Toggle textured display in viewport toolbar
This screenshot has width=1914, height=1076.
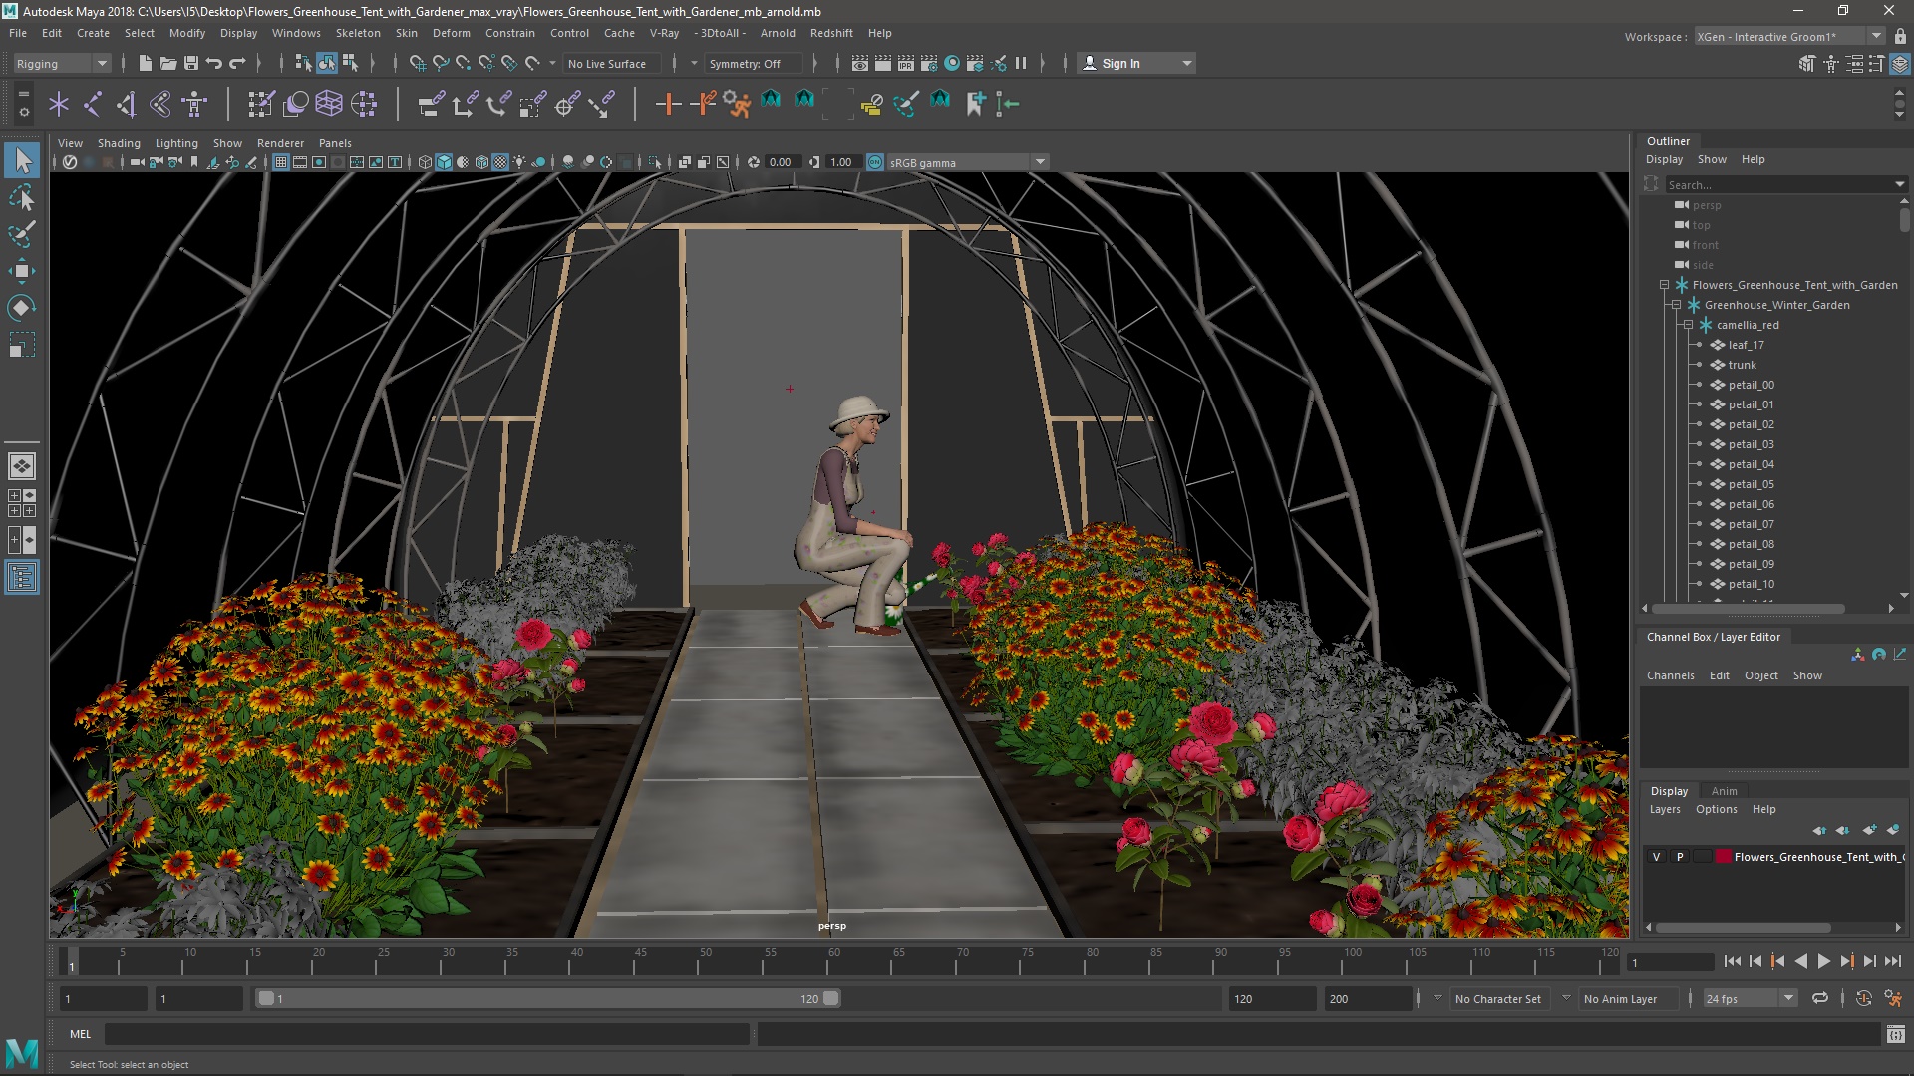coord(500,162)
